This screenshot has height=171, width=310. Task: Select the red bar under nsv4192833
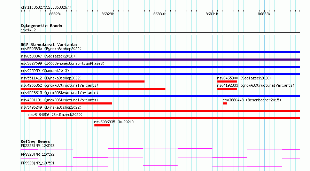[x=227, y=89]
